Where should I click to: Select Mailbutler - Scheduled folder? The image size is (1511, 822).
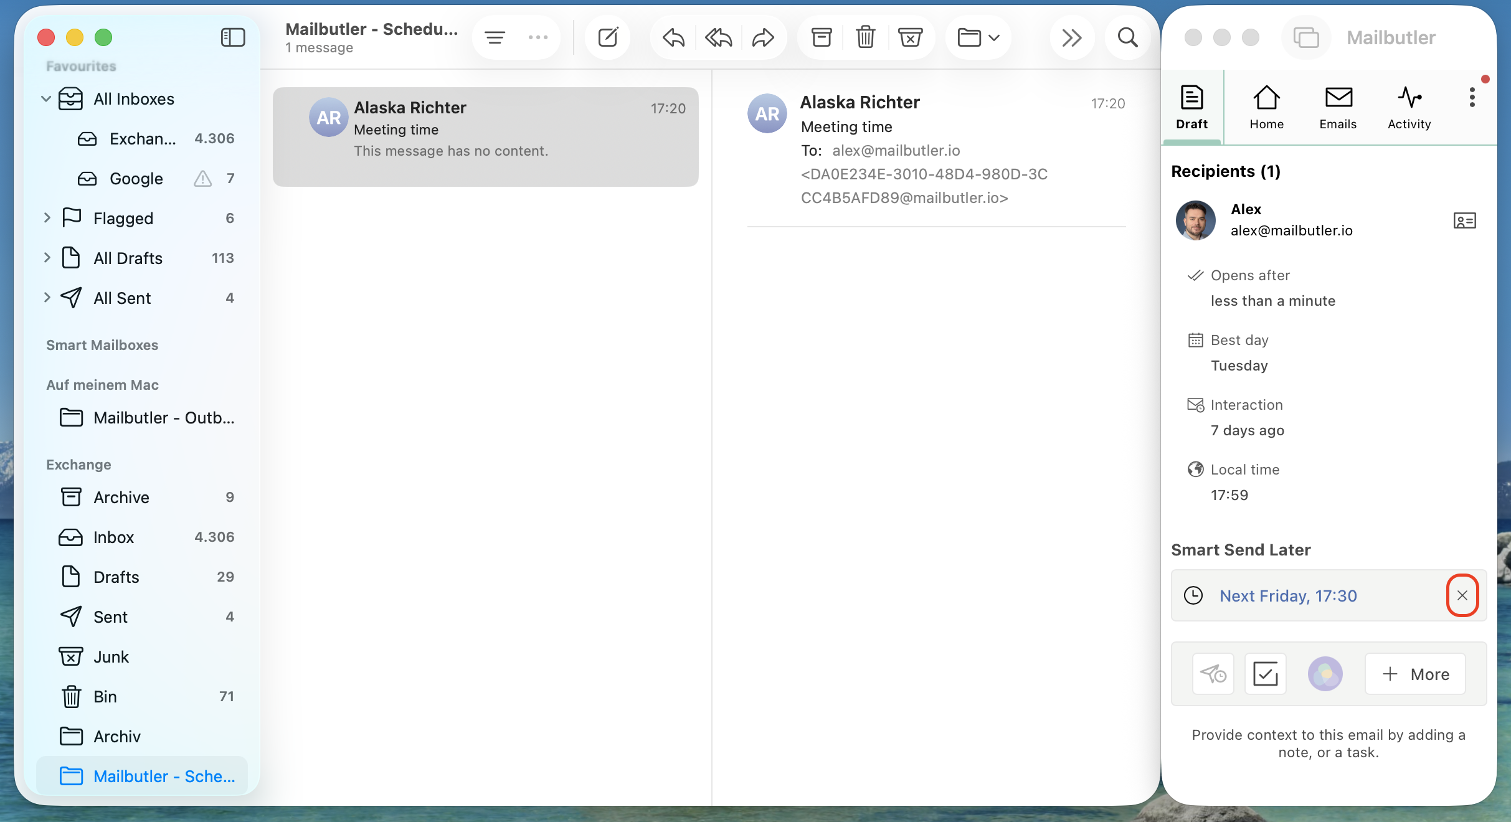[142, 776]
